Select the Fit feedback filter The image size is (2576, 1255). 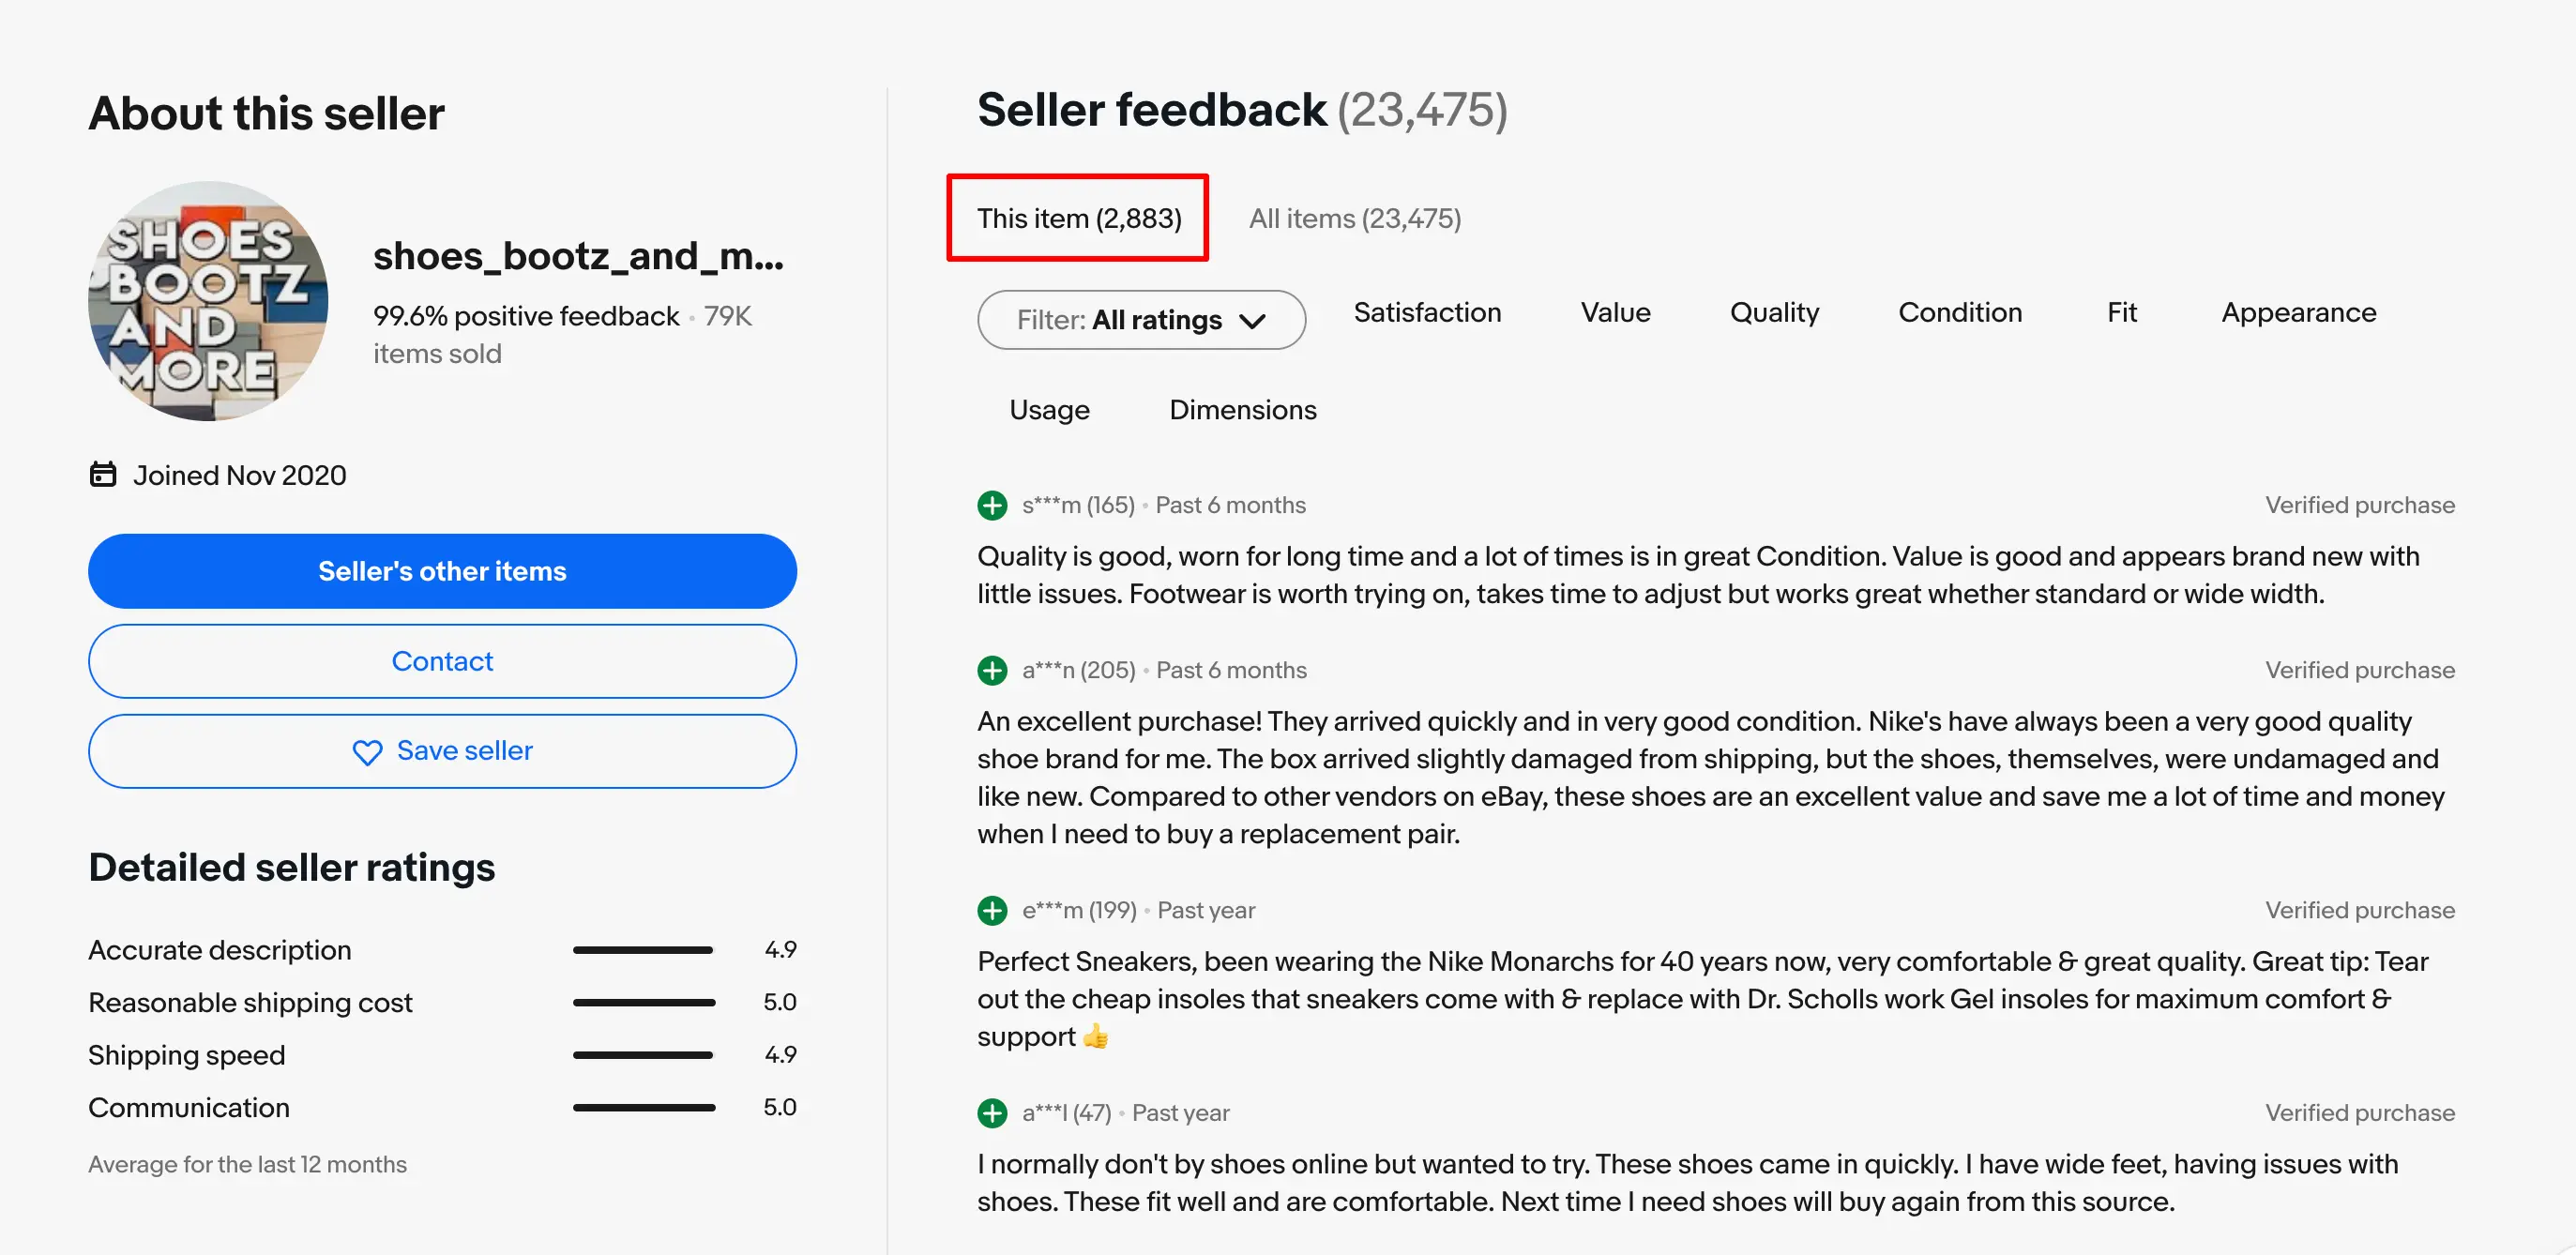point(2121,313)
